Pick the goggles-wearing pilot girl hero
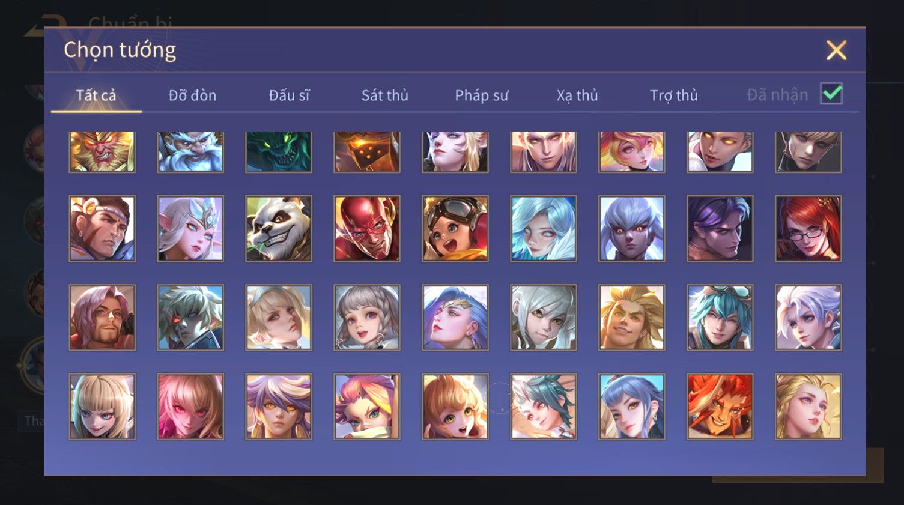 coord(455,228)
